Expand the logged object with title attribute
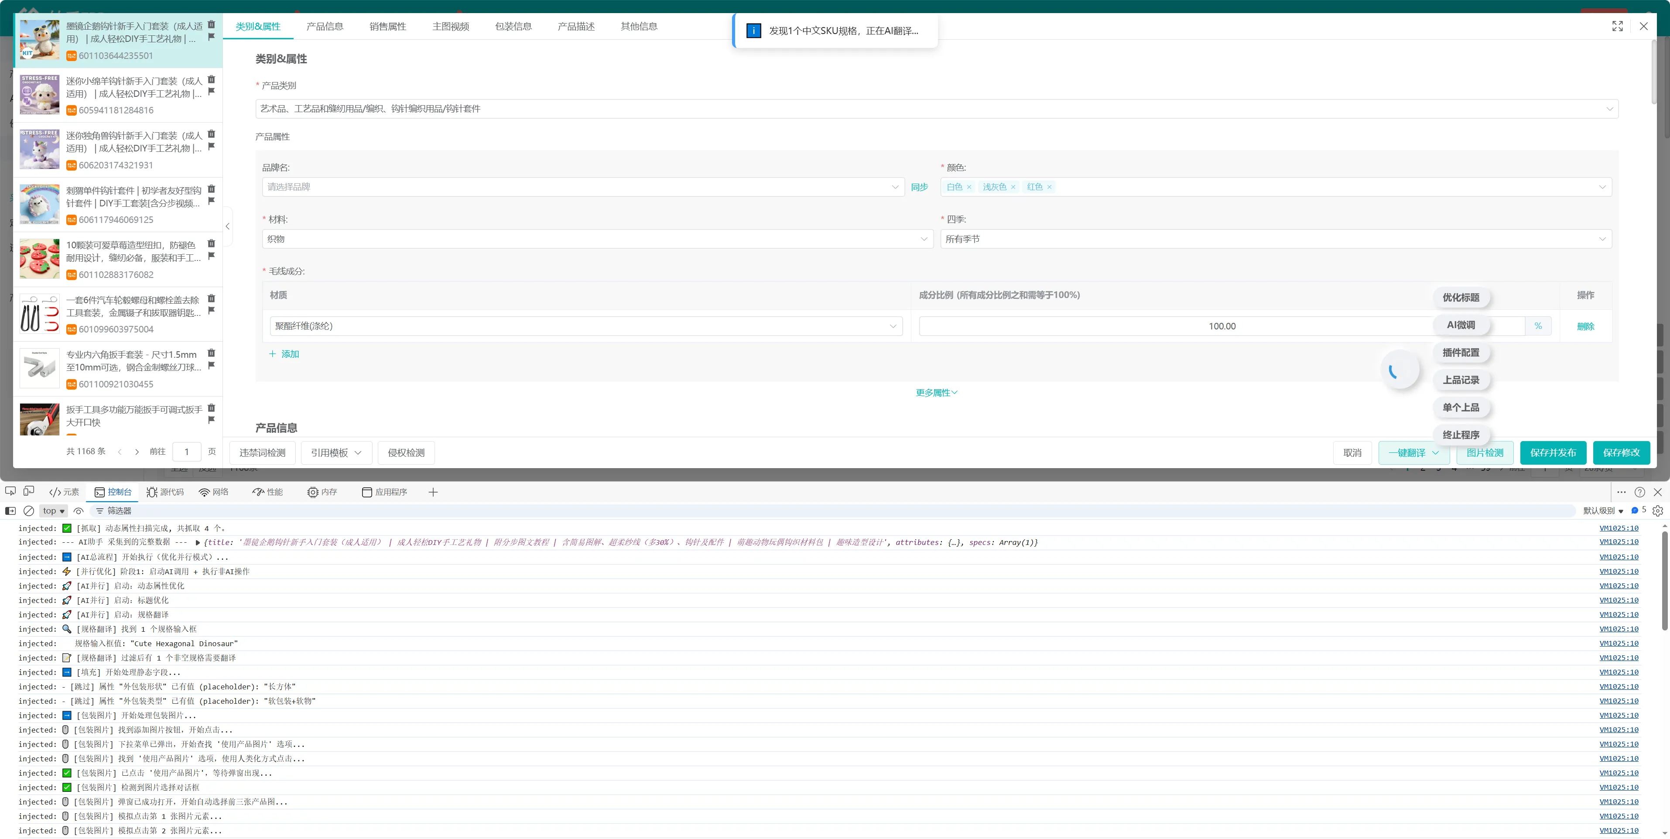Screen dimensions: 1670x839 pos(198,543)
